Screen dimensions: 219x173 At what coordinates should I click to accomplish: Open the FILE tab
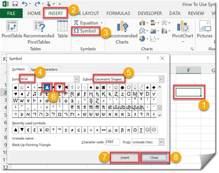(11, 13)
